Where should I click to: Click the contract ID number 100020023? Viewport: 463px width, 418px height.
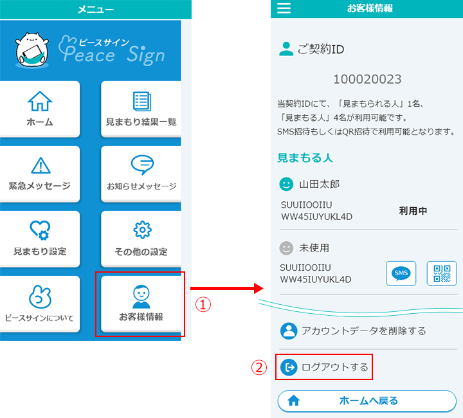point(367,80)
